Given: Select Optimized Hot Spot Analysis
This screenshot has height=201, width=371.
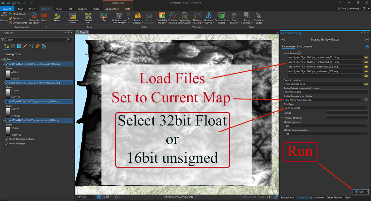Looking at the screenshot, I should pyautogui.click(x=119, y=18).
